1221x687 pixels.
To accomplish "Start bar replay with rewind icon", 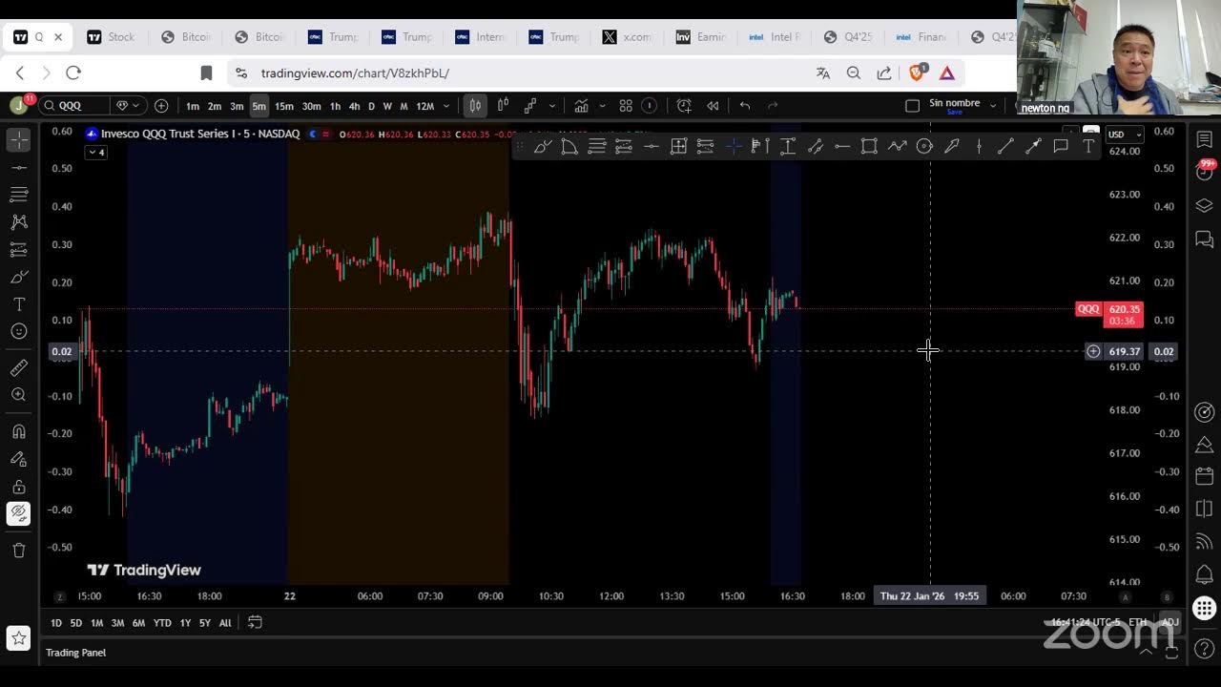I will click(x=713, y=106).
